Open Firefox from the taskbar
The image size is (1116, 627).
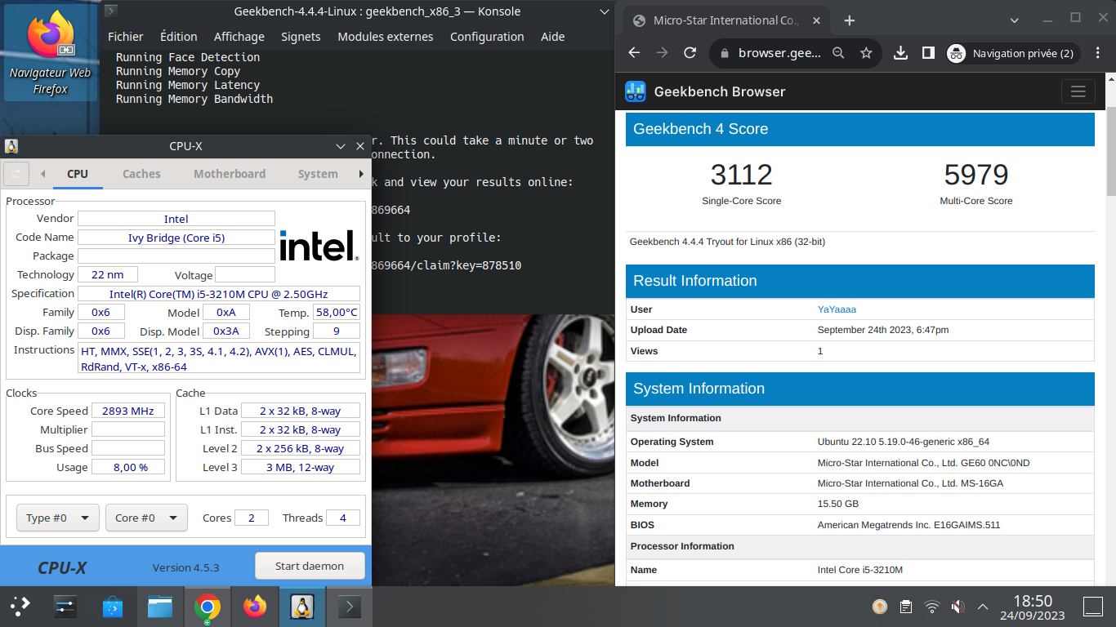click(255, 607)
